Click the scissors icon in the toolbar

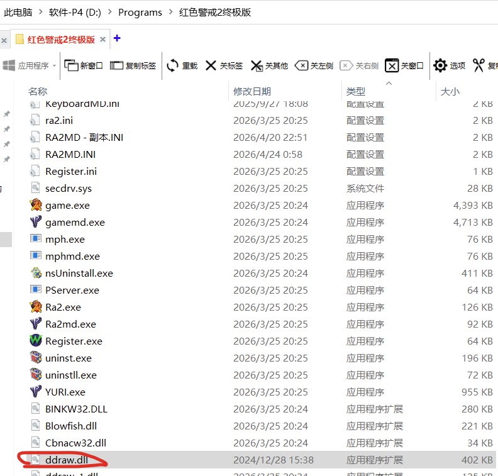(479, 66)
